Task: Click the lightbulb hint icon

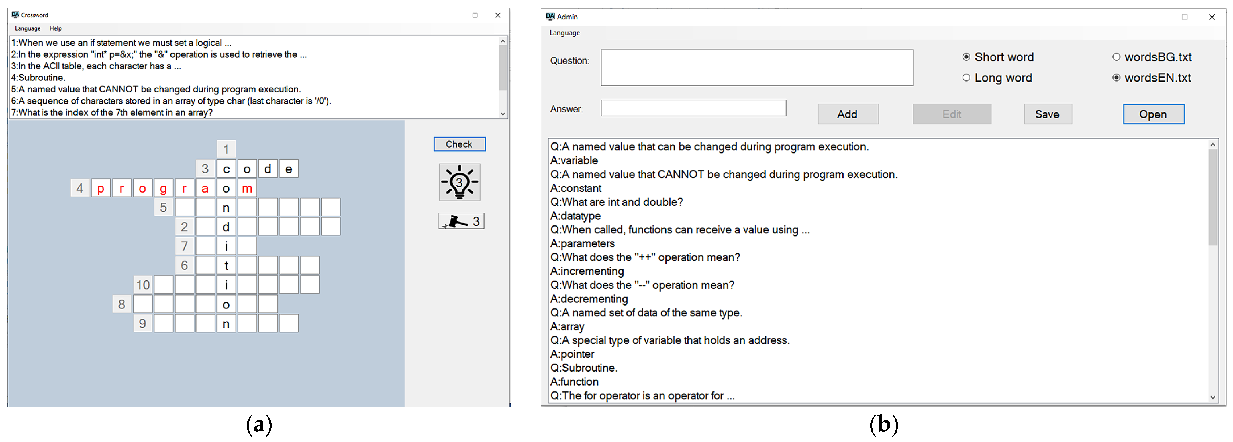Action: click(459, 182)
